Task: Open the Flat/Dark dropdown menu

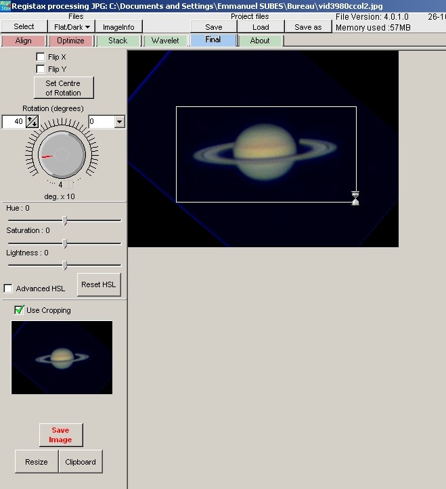Action: pos(72,27)
